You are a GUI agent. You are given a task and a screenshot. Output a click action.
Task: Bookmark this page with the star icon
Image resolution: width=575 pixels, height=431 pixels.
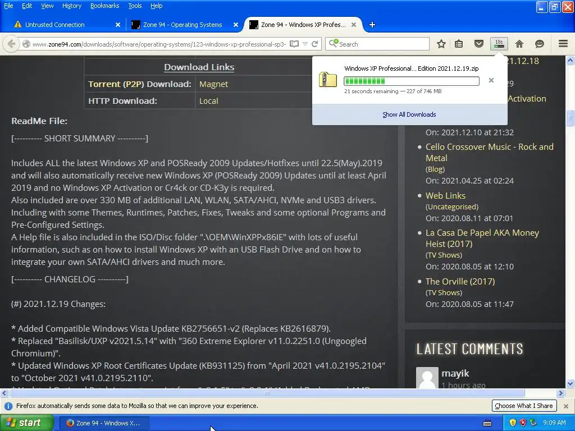(x=441, y=44)
